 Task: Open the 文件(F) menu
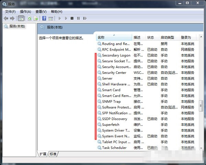pyautogui.click(x=10, y=12)
